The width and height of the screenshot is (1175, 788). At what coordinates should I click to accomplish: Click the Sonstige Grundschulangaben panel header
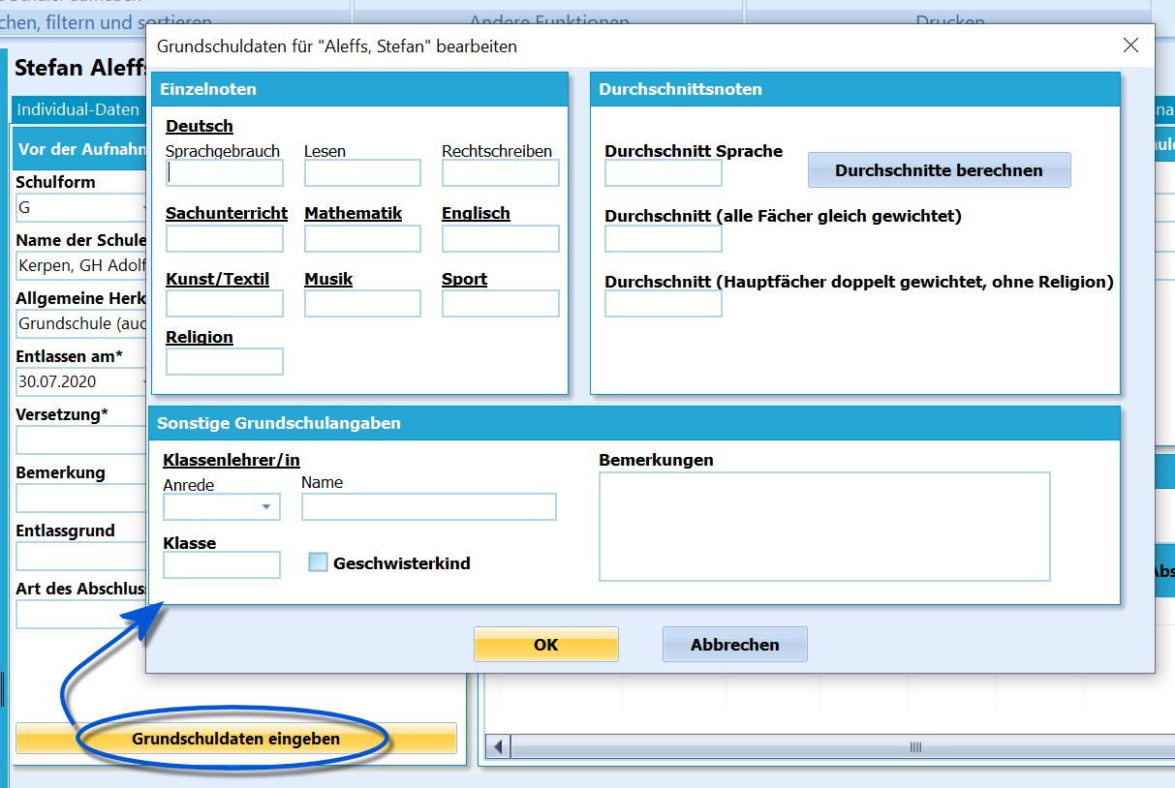(634, 423)
